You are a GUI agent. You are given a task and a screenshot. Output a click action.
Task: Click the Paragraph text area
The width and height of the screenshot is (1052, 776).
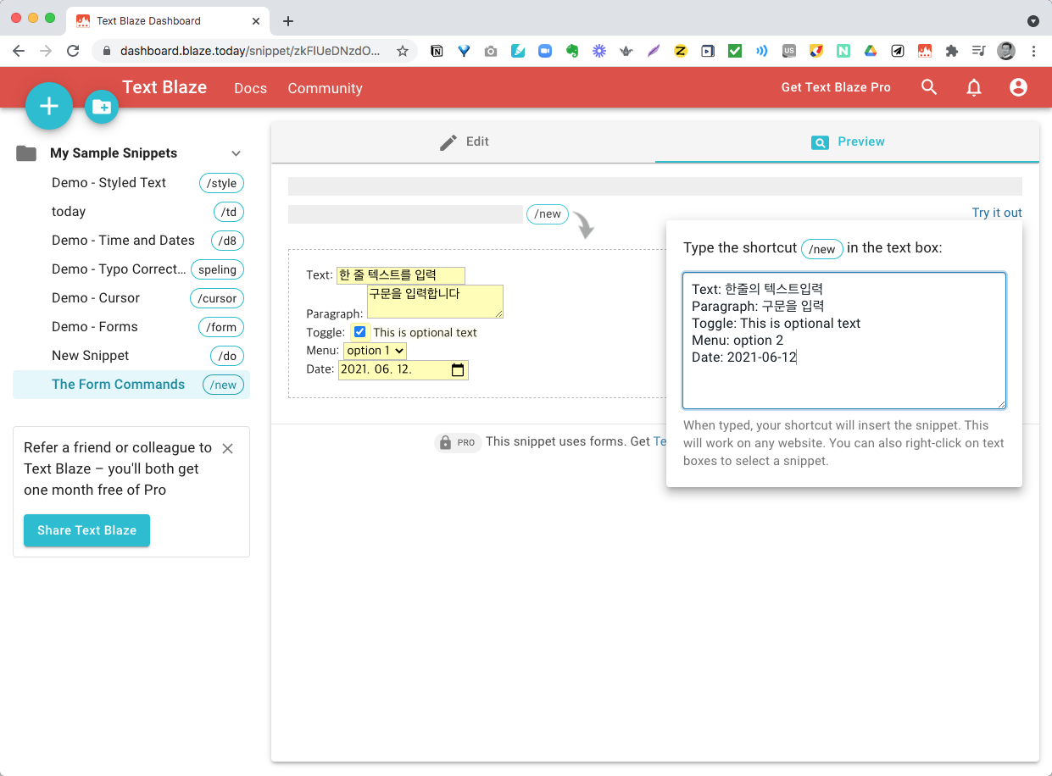[x=435, y=302]
